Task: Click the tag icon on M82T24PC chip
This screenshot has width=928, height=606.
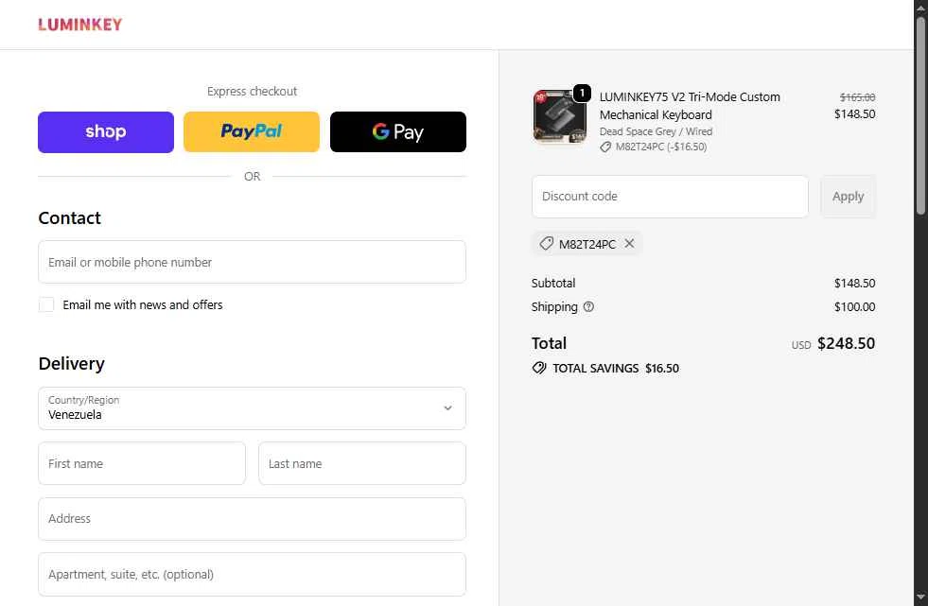Action: coord(546,244)
